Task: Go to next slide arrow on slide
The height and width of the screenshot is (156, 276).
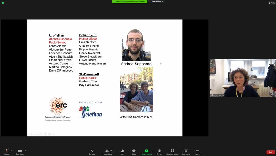Action: click(x=33, y=134)
